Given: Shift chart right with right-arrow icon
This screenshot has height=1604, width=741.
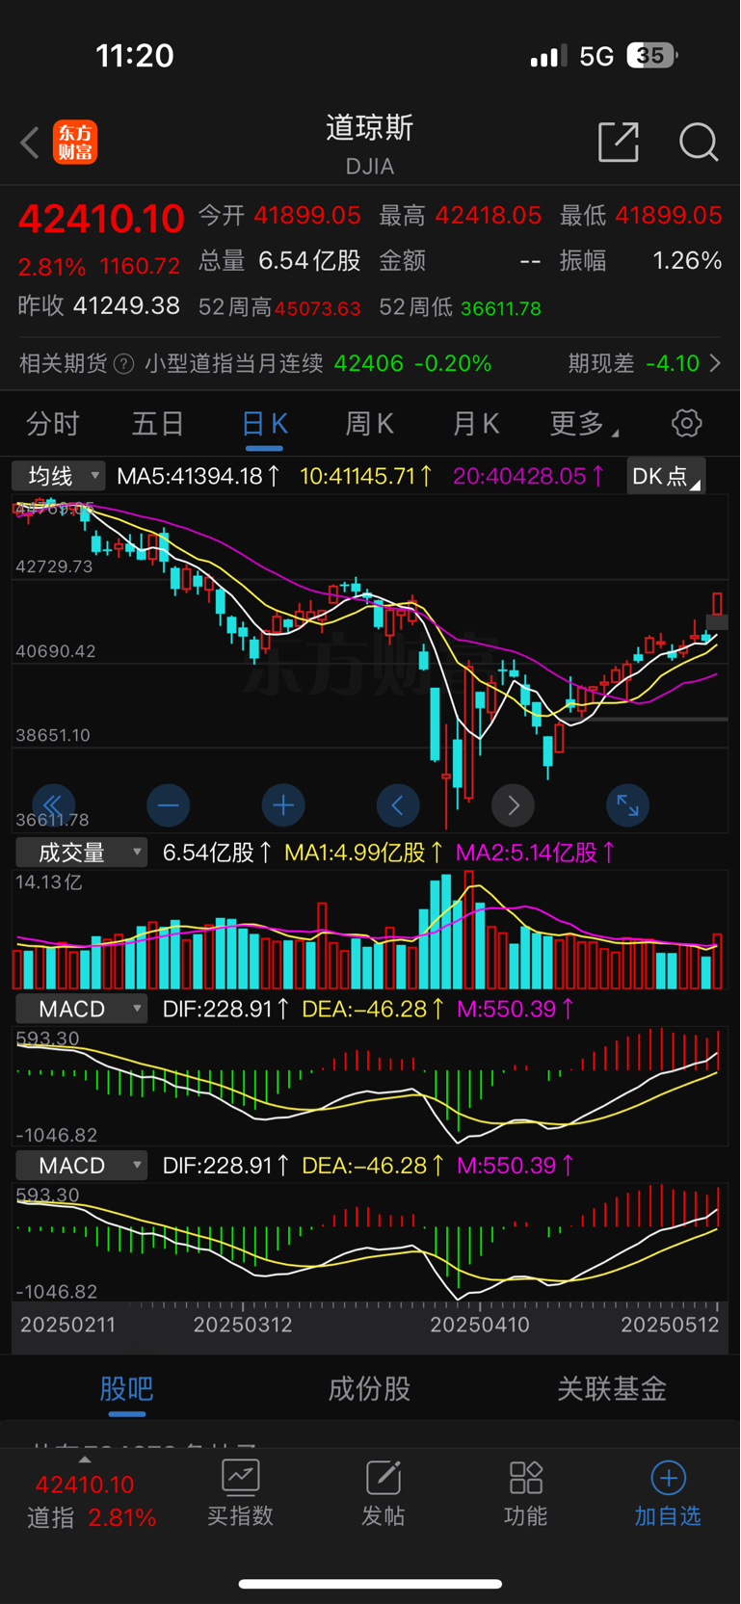Looking at the screenshot, I should pyautogui.click(x=514, y=805).
